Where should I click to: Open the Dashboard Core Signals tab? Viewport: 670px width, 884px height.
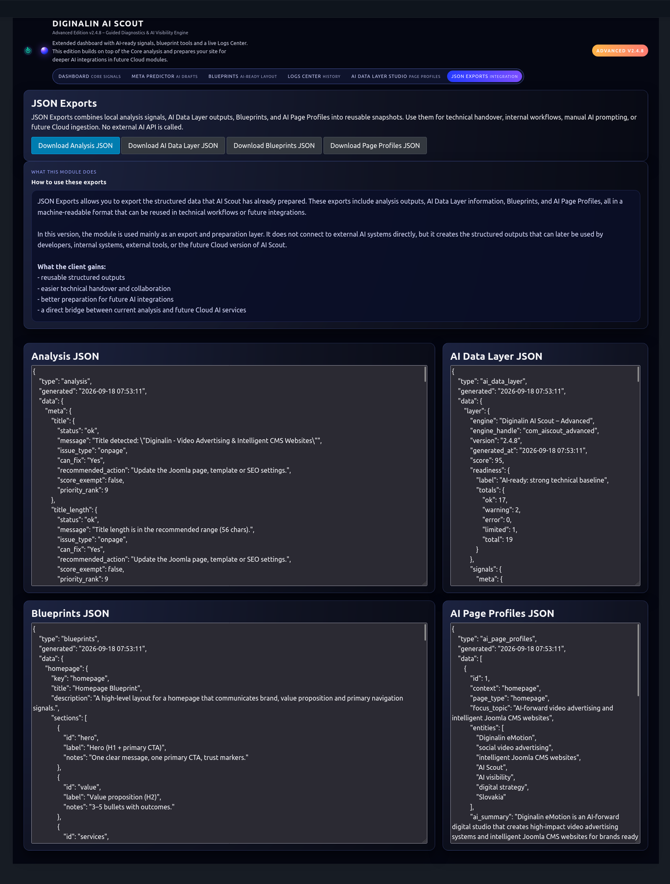[90, 76]
